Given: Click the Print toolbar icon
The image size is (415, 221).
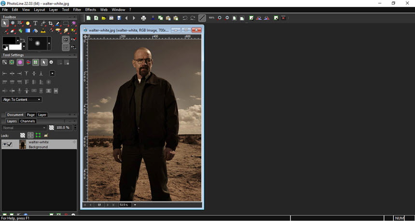Looking at the screenshot, I should 143,18.
